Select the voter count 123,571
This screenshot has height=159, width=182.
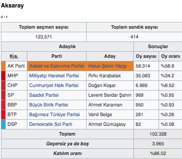(x=44, y=37)
